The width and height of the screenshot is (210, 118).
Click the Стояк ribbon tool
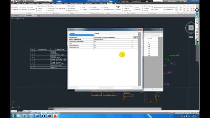[x=30, y=7]
